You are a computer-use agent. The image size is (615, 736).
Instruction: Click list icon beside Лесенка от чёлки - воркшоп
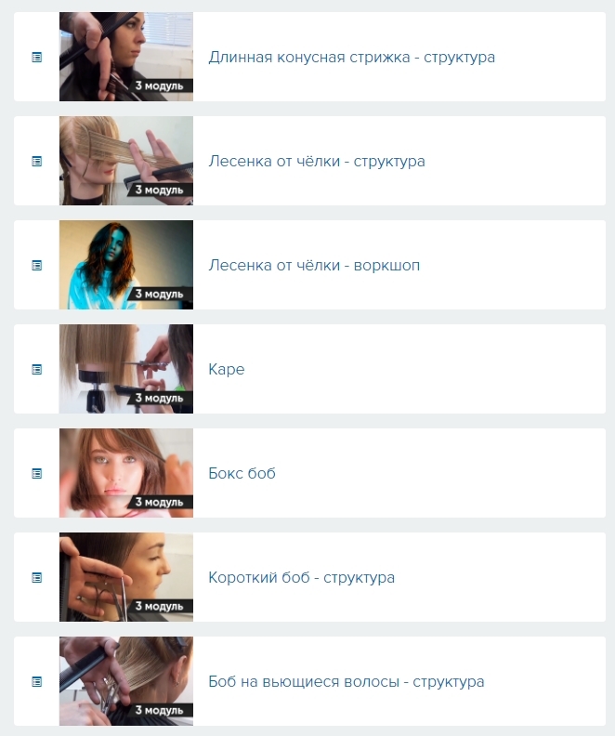(x=36, y=265)
